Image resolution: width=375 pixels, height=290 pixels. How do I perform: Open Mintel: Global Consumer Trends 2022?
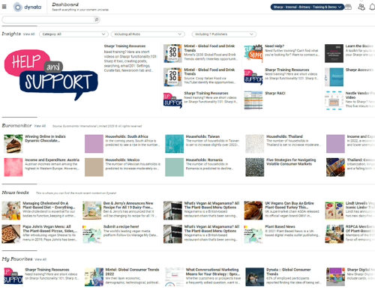(x=132, y=272)
